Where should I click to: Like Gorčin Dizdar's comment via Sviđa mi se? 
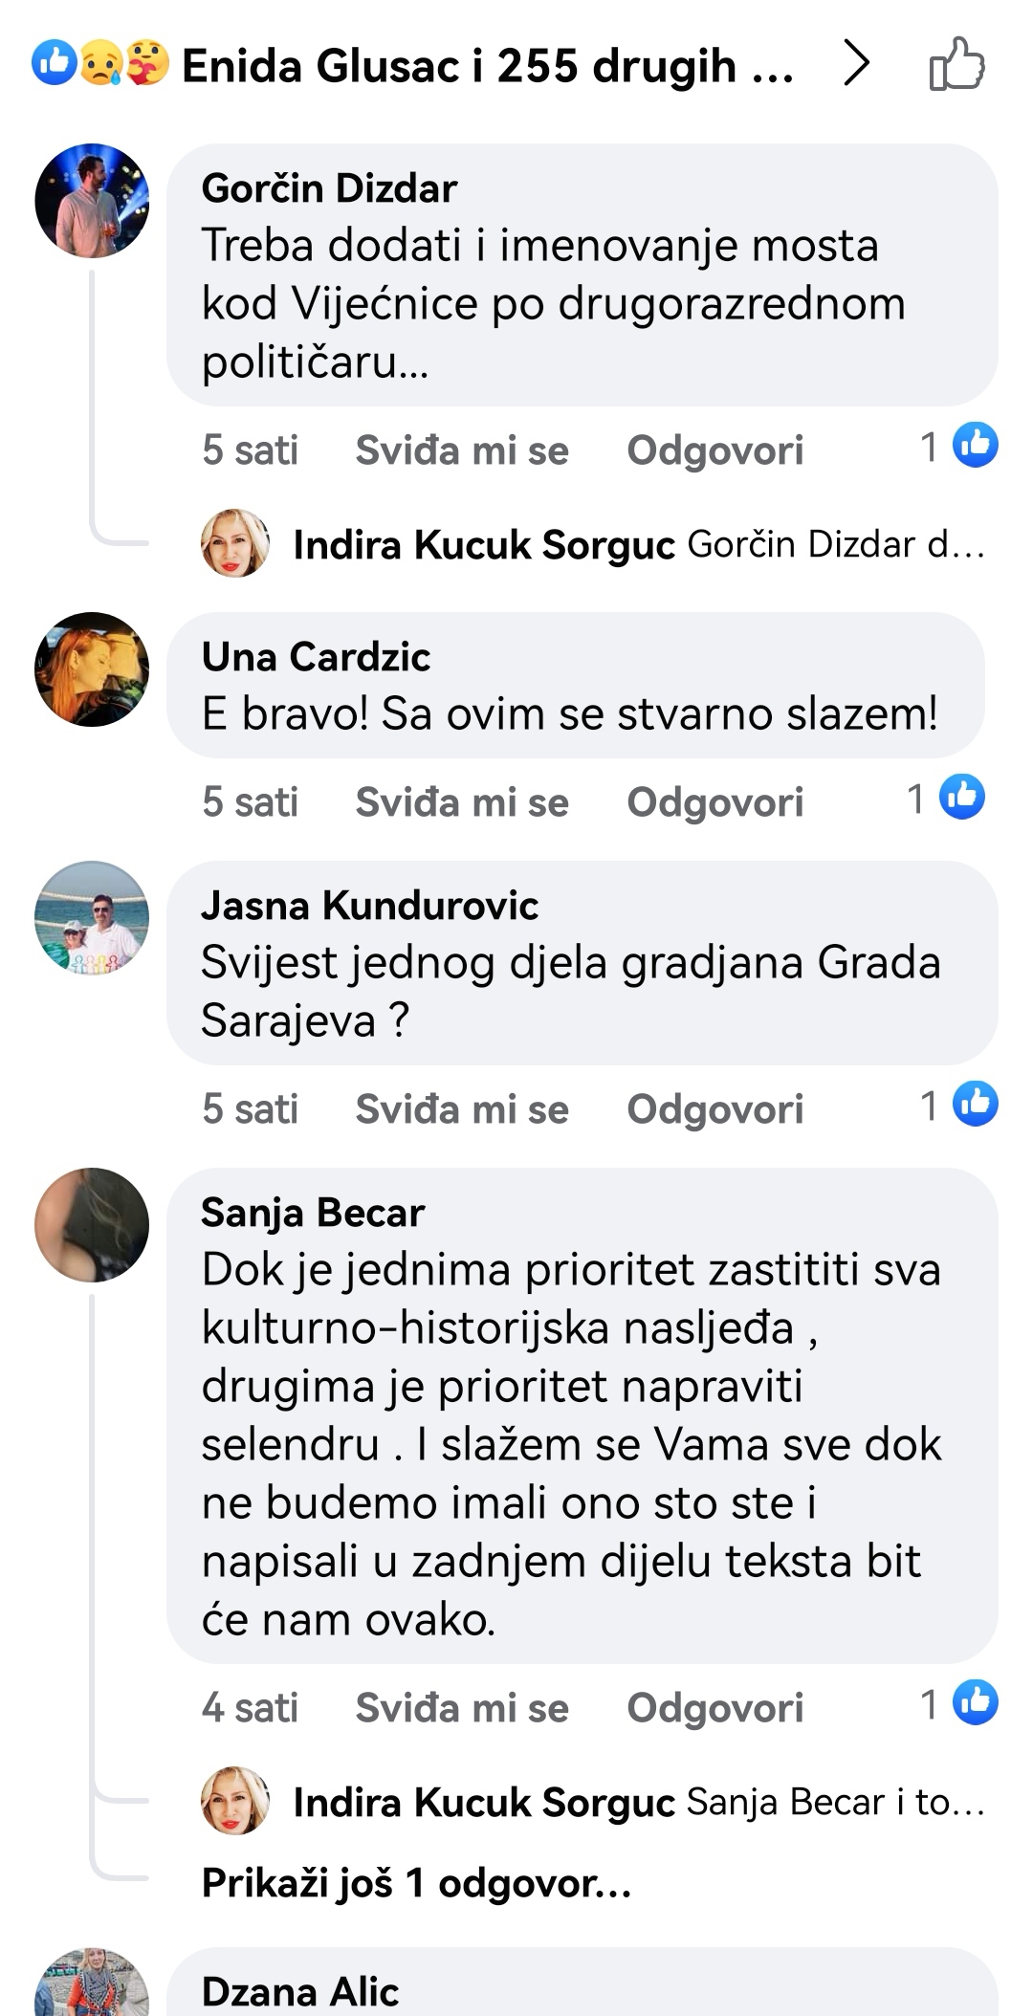[x=462, y=449]
